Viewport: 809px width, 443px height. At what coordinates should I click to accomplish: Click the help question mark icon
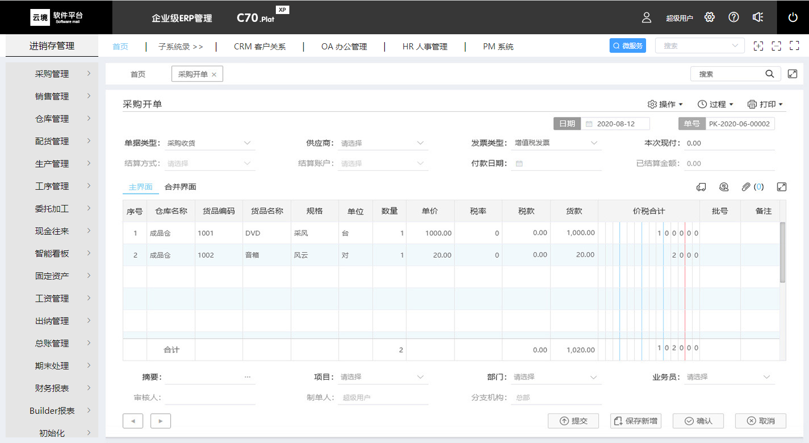733,17
